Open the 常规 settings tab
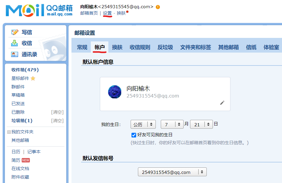 (82, 47)
